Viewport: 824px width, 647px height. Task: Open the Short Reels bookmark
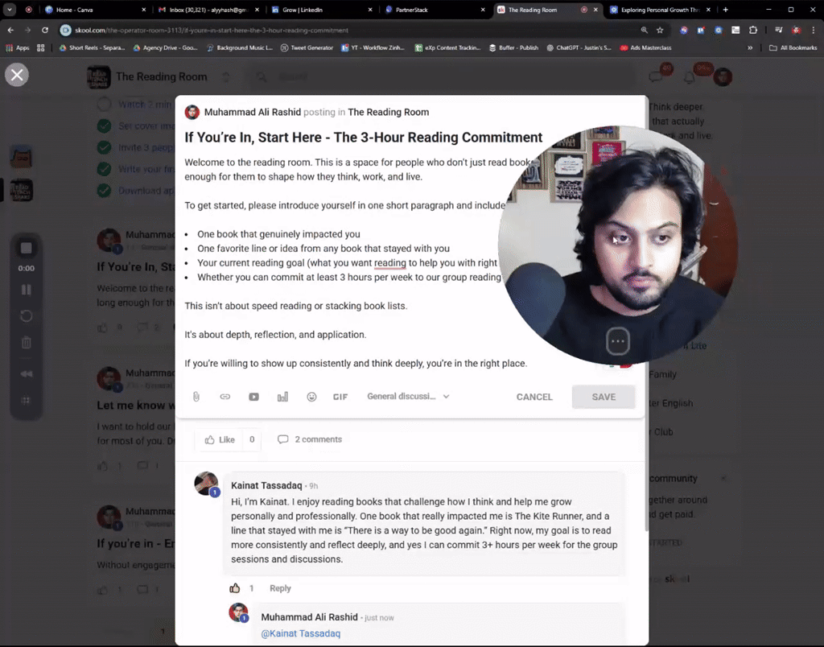pos(92,47)
